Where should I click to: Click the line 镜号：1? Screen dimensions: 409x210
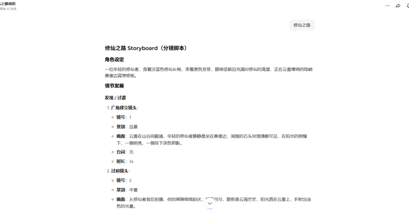(x=124, y=117)
